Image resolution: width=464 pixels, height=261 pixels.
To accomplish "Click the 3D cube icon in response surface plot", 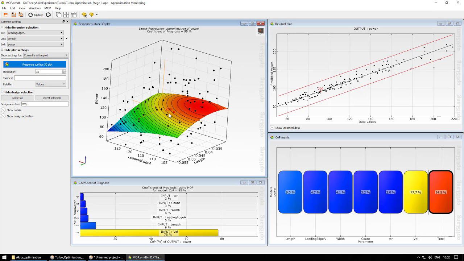I will [x=260, y=31].
